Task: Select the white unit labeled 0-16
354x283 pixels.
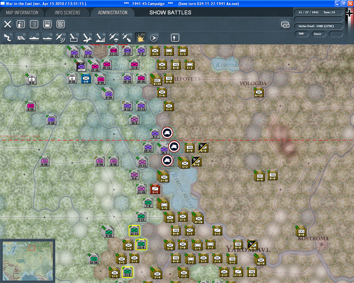Action: point(72,79)
